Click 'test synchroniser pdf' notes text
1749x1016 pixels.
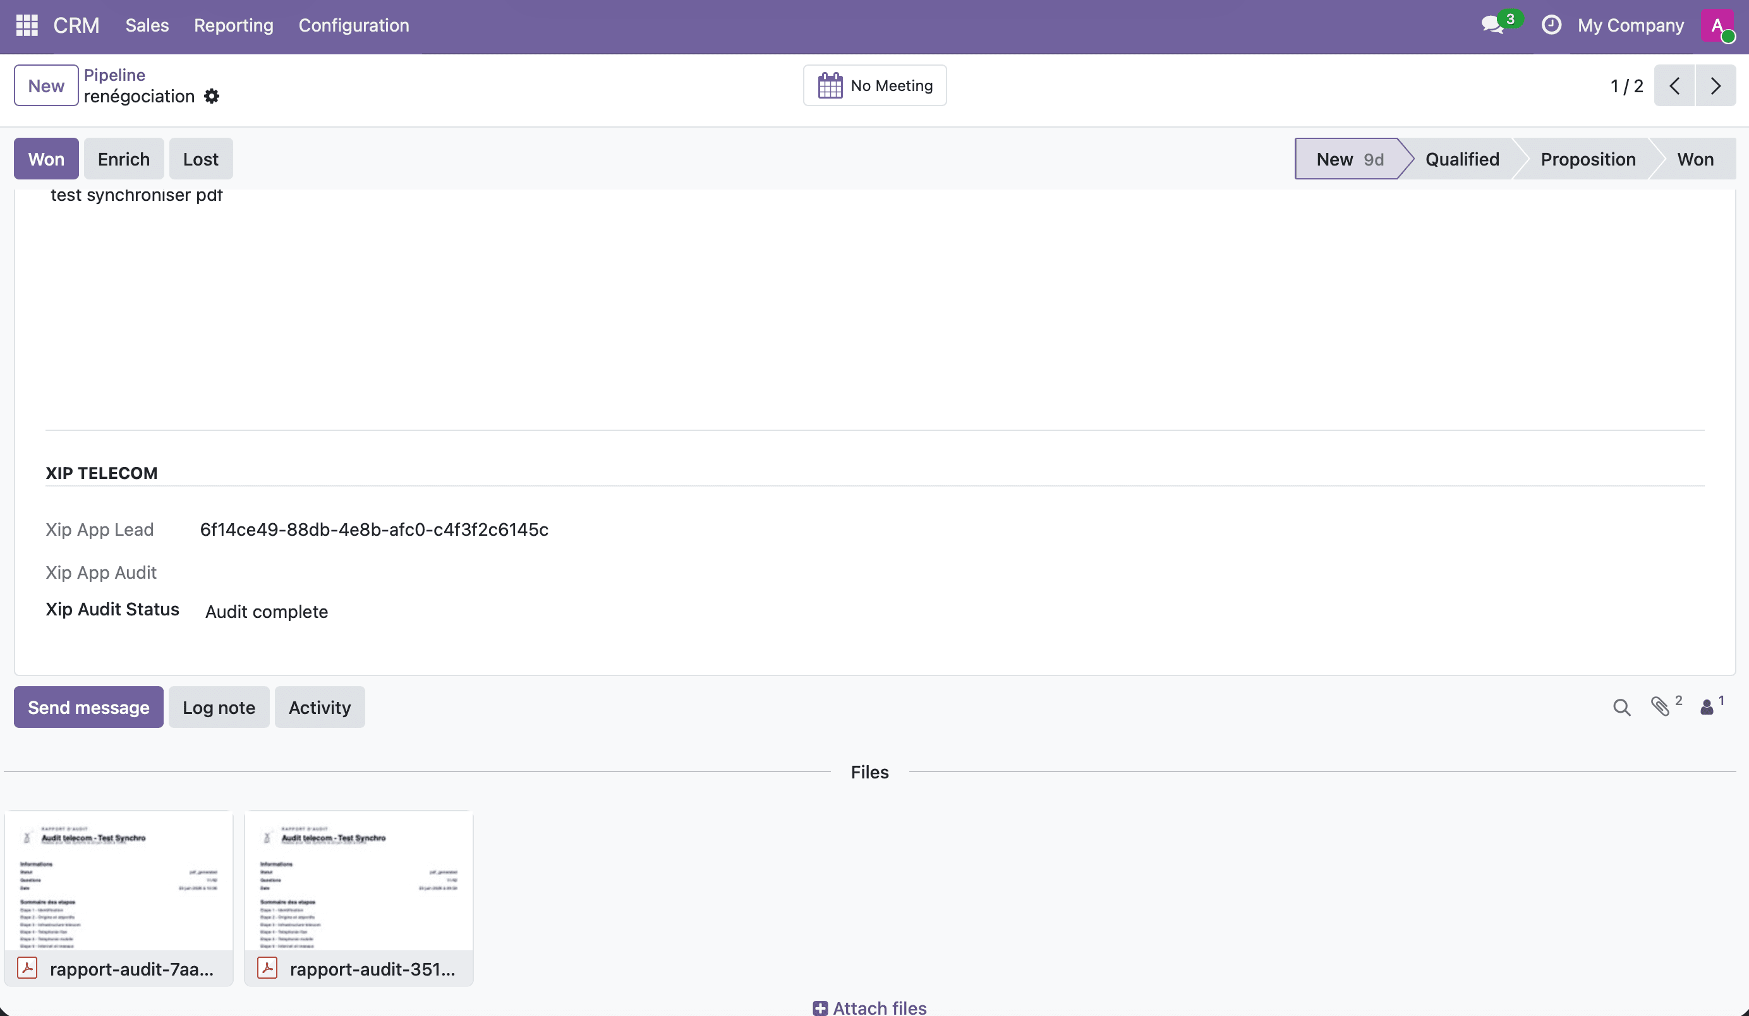[136, 196]
